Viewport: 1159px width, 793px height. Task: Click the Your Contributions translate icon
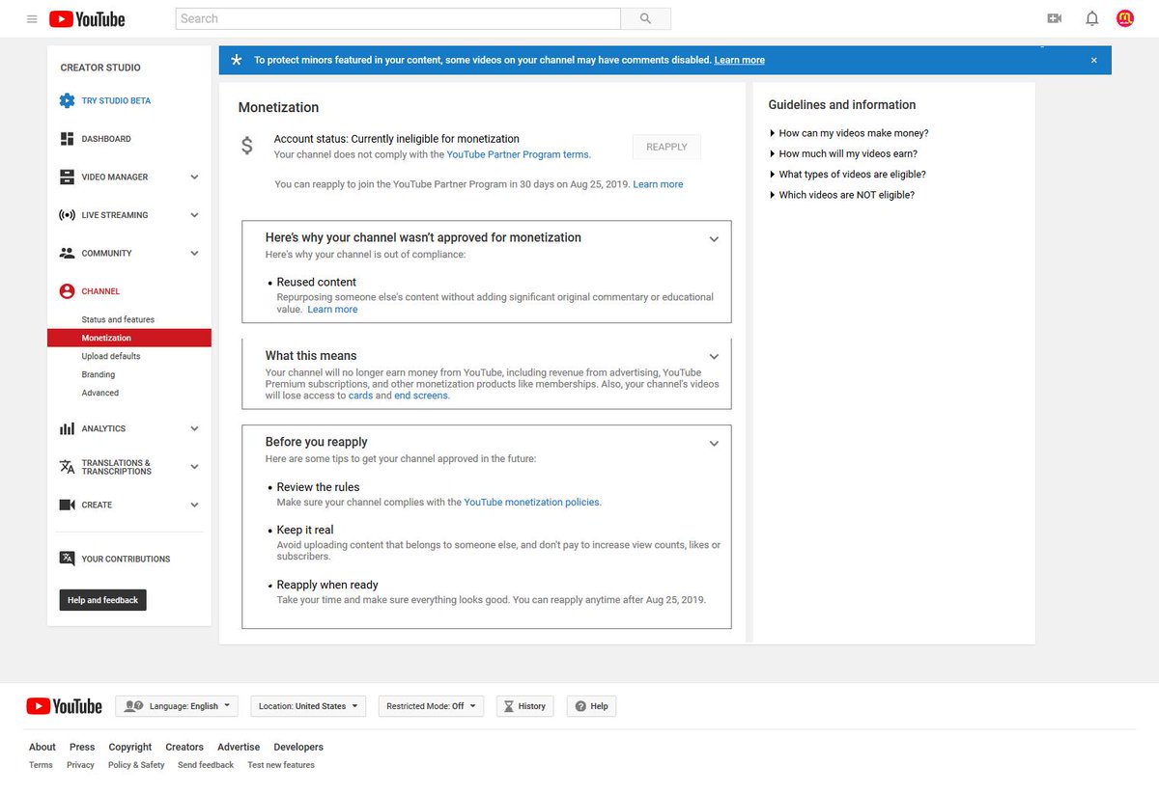click(x=67, y=559)
